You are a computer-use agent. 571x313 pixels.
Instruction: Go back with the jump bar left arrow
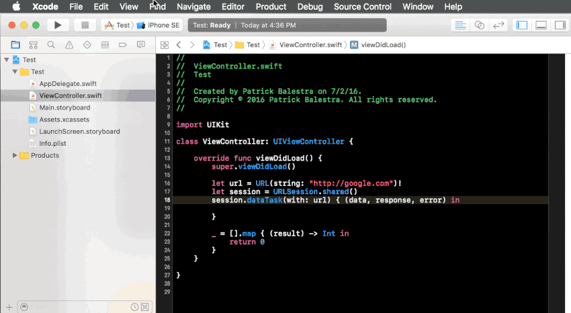[x=179, y=45]
